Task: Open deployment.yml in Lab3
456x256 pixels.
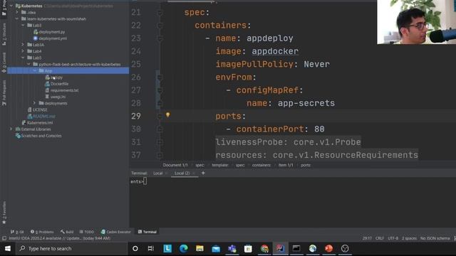Action: tap(53, 38)
